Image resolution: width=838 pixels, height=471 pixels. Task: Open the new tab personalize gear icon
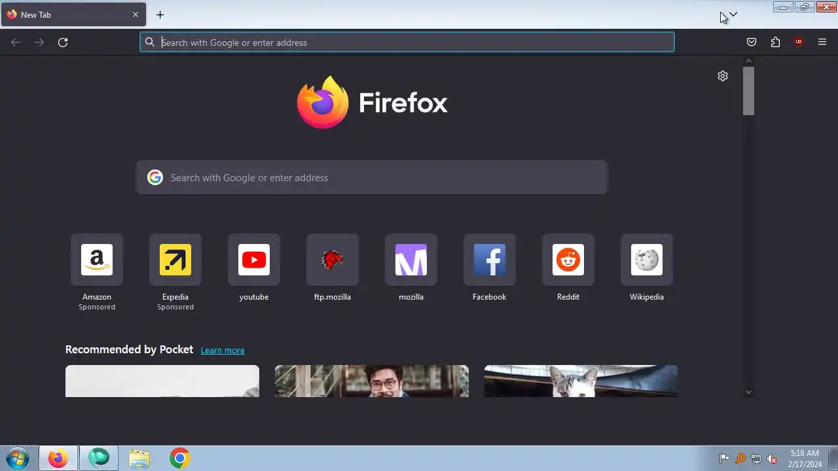723,76
